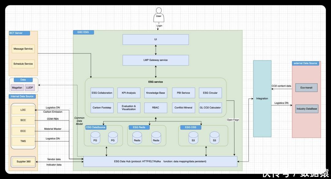This screenshot has width=331, height=179.
Task: Click the Supplier 360 box
Action: coord(24,161)
